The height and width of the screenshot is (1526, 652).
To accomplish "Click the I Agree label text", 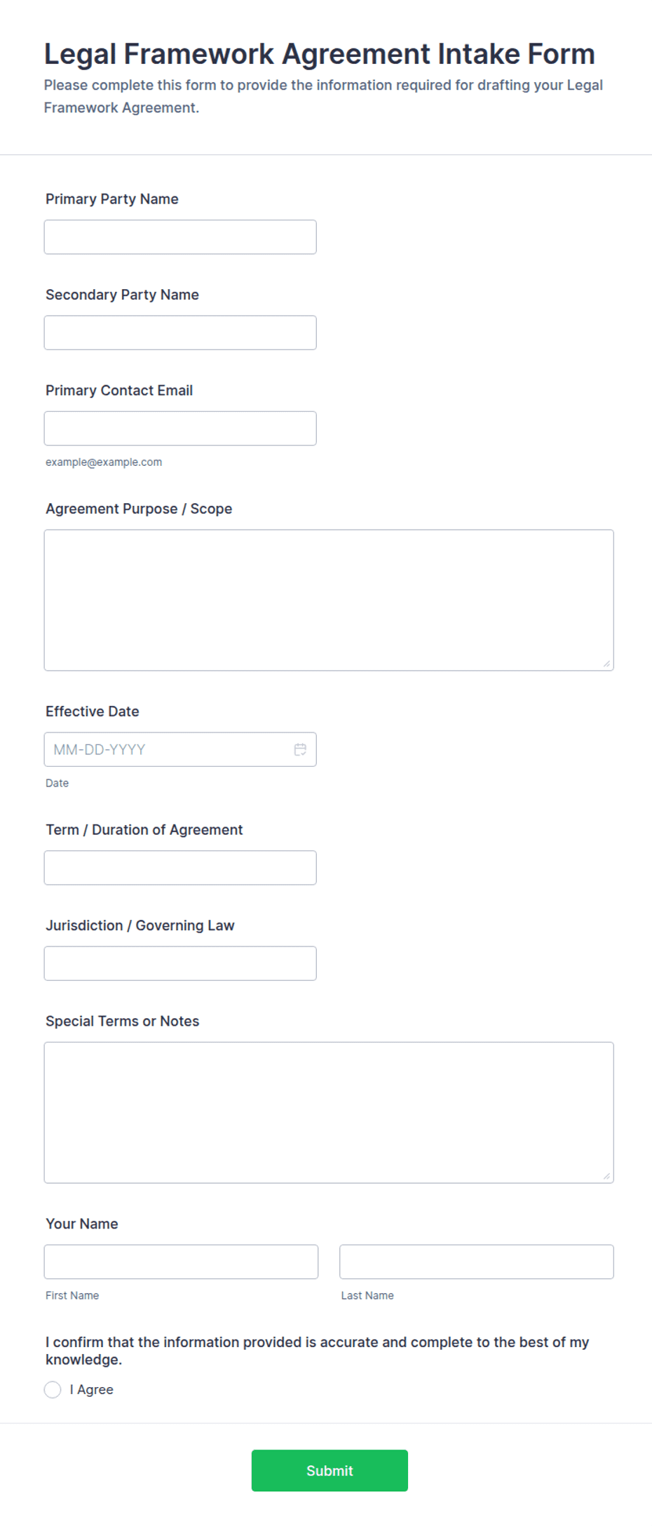I will coord(91,1389).
